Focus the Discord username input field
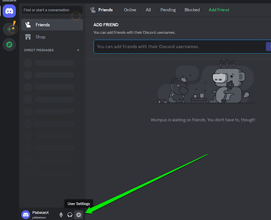The image size is (271, 220). tap(179, 47)
